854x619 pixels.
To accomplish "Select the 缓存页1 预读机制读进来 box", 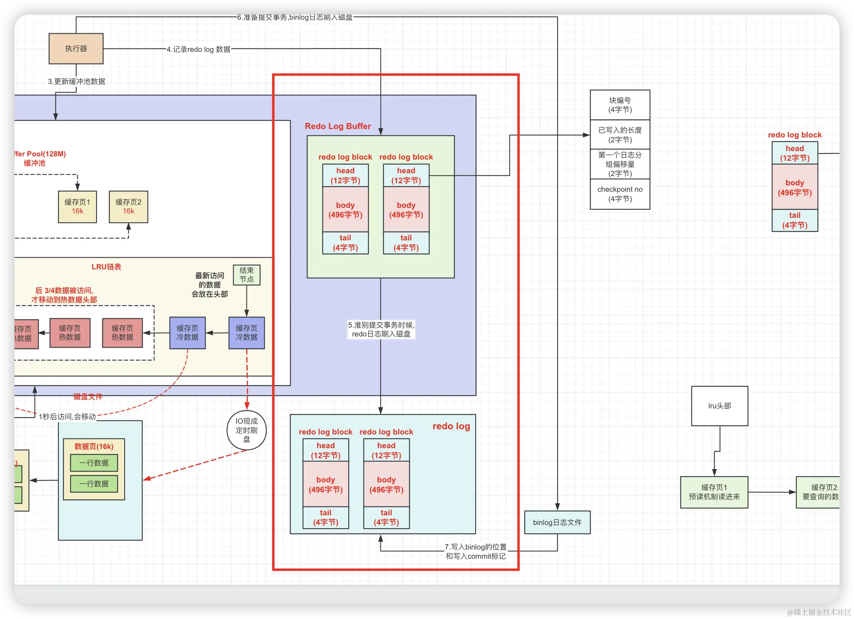I will (714, 492).
